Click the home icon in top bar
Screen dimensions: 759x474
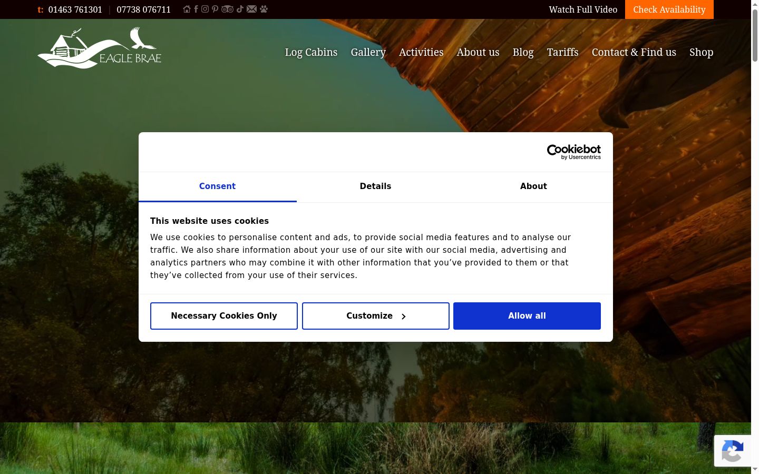click(x=187, y=9)
